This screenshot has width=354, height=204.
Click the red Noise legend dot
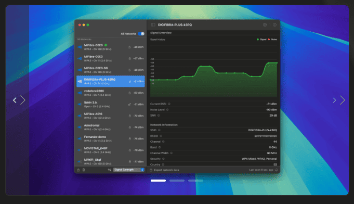269,40
